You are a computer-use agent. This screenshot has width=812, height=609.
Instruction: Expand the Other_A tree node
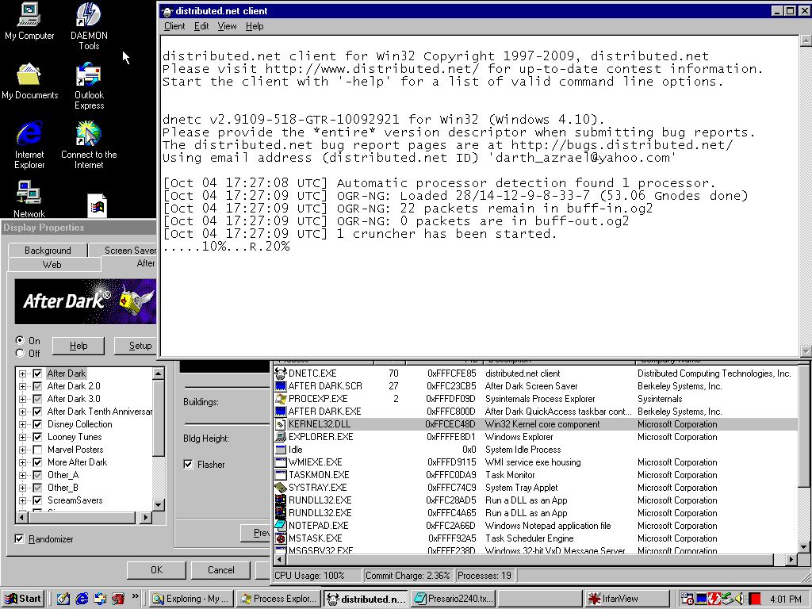coord(22,475)
